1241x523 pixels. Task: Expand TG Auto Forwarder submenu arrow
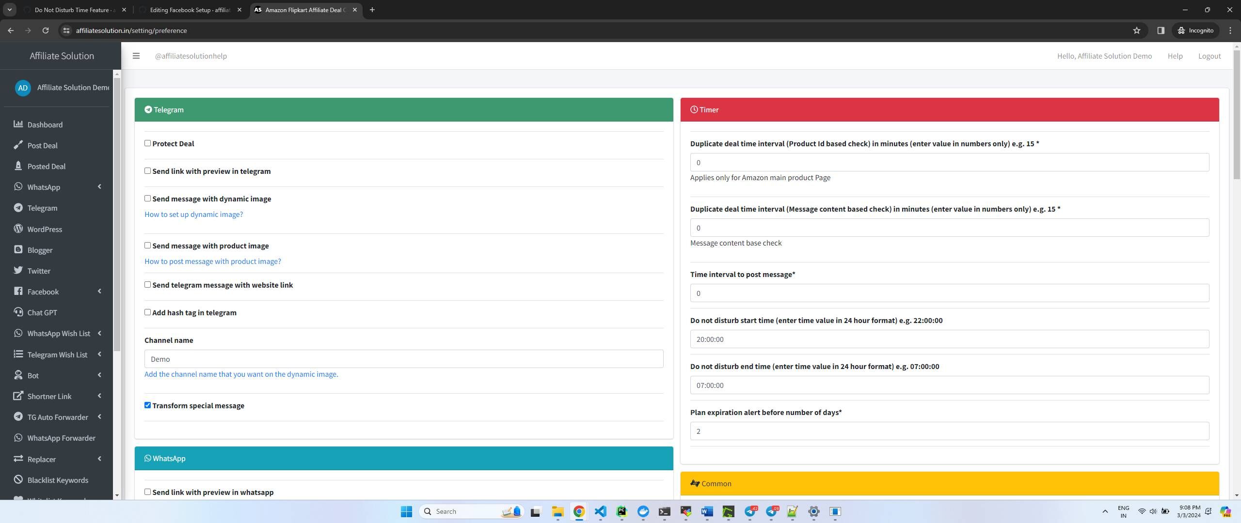(x=99, y=417)
